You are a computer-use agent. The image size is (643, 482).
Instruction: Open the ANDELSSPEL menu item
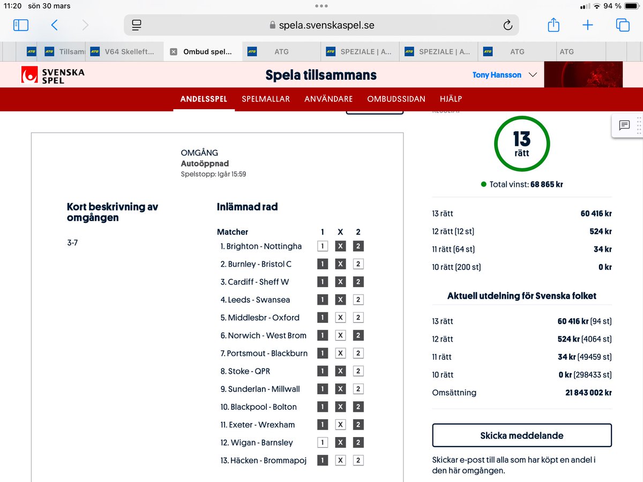[204, 99]
